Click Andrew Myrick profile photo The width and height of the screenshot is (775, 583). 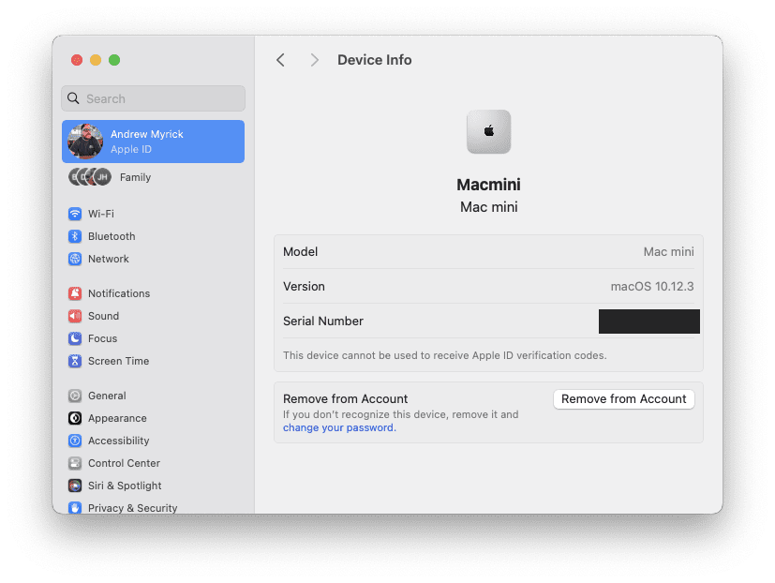[85, 142]
